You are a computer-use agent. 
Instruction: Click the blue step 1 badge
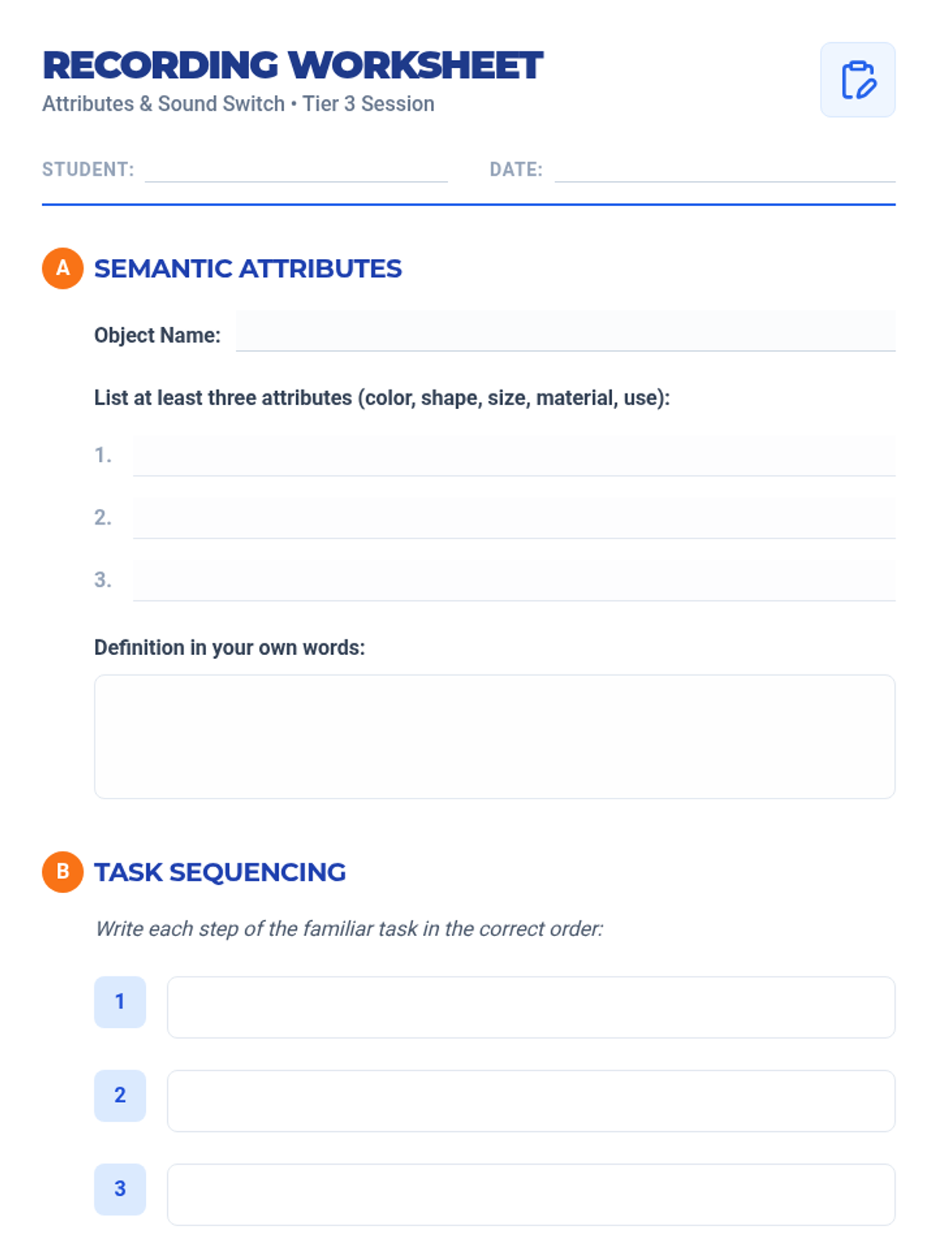tap(119, 1002)
